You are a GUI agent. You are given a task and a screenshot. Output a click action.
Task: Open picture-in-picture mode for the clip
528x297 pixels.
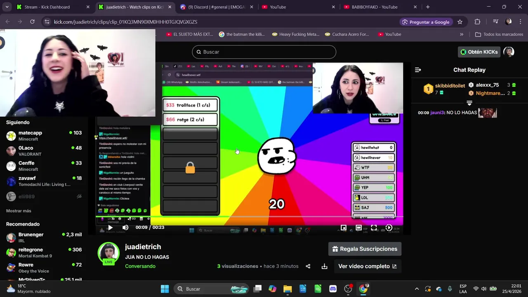(343, 228)
